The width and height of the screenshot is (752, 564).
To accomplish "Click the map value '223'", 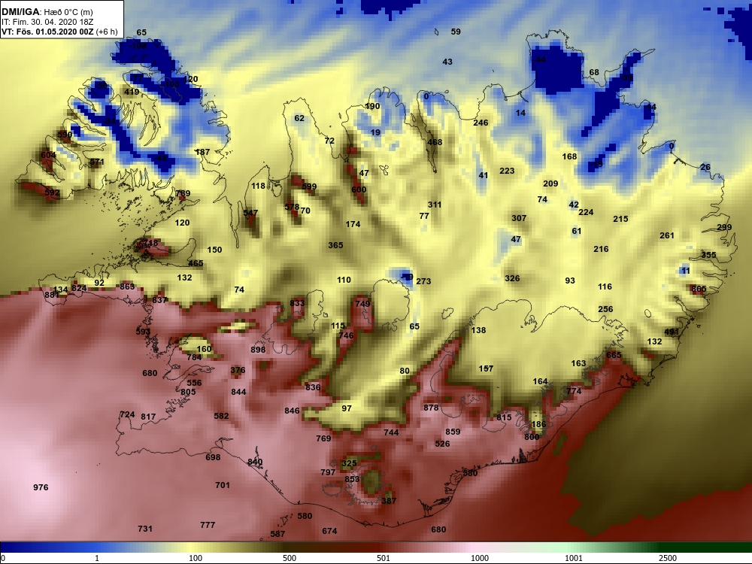I will 507,171.
